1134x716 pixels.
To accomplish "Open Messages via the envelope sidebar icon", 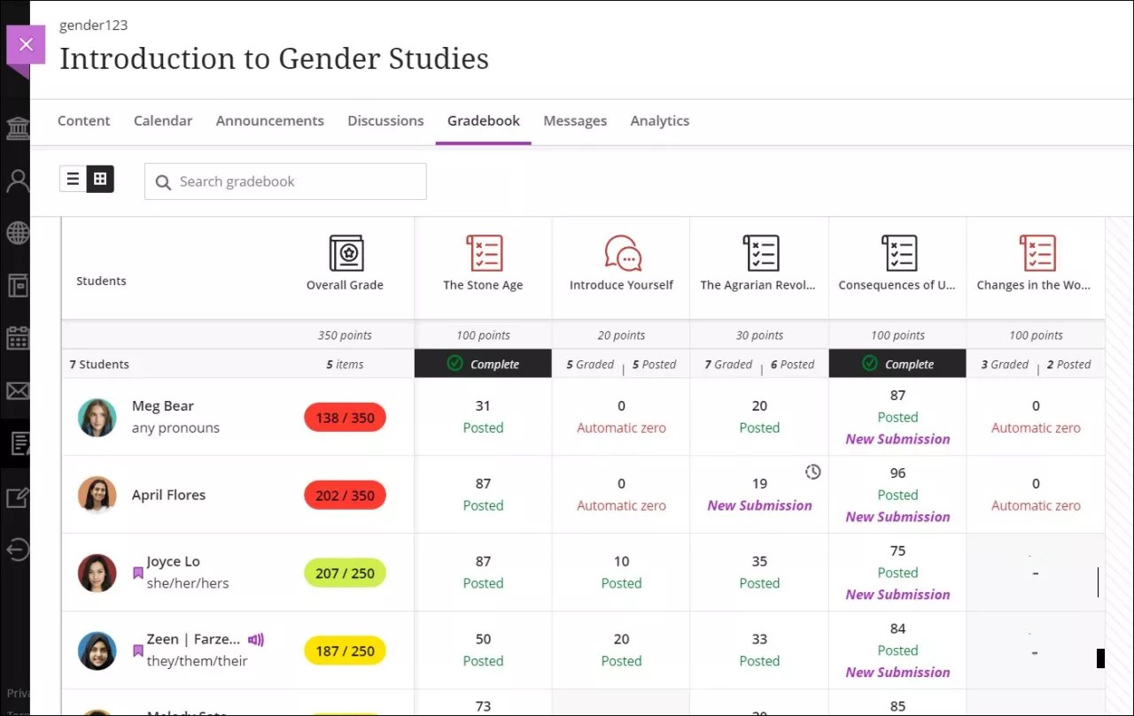I will tap(19, 390).
